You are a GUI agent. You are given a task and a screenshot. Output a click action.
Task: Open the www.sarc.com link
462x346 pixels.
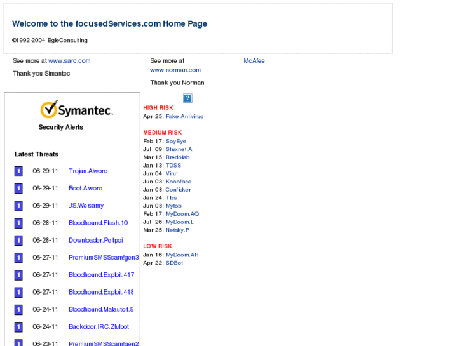click(69, 61)
